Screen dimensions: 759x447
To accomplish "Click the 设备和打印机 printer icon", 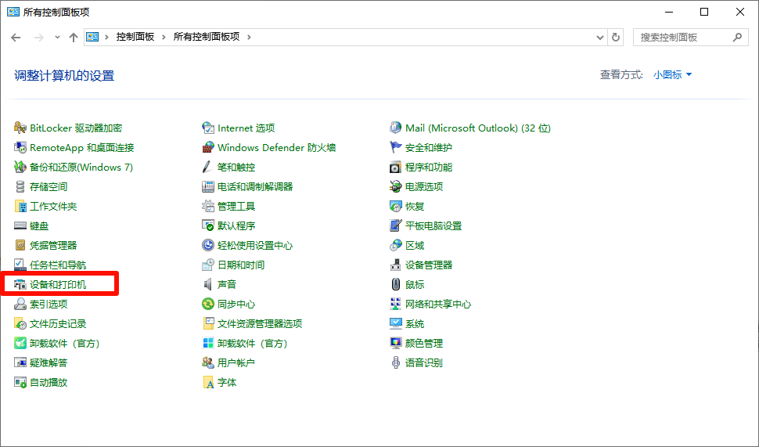I will click(x=20, y=285).
